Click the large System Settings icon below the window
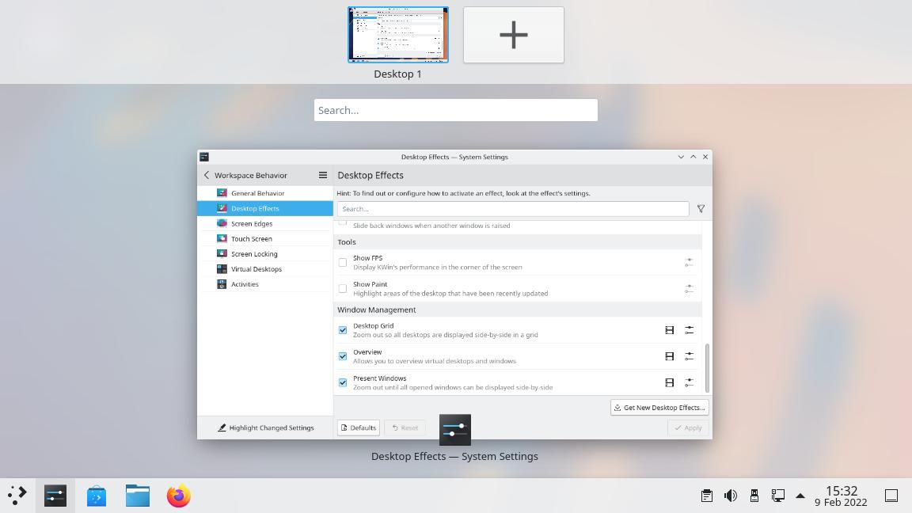This screenshot has width=912, height=513. [x=455, y=430]
